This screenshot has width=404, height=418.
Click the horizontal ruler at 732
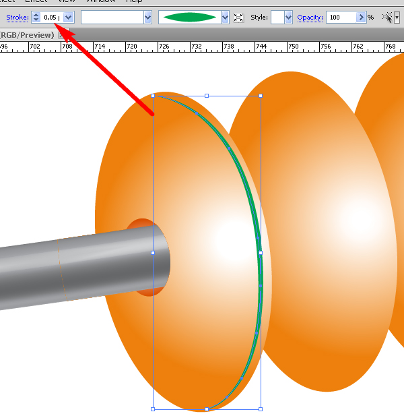pos(196,47)
